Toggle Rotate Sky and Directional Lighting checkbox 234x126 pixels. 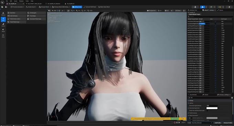click(x=207, y=111)
